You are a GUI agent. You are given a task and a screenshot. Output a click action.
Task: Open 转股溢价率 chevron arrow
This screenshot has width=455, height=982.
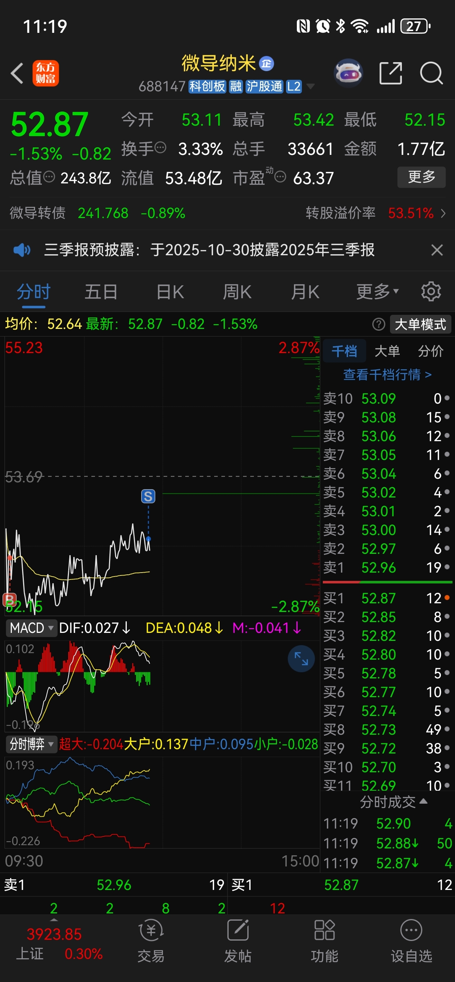point(443,213)
